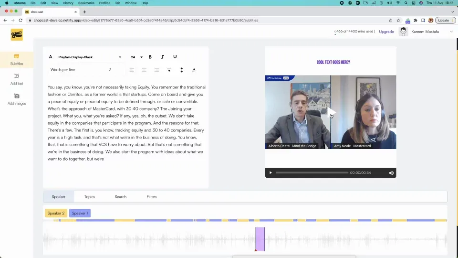Click the chopcast logo
Screen dimensions: 458x258
coord(17,35)
